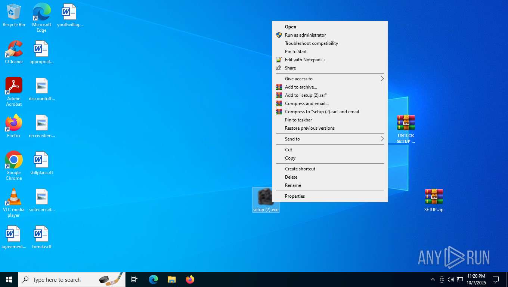Choose Edit with Notepad++
This screenshot has width=508, height=287.
pyautogui.click(x=330, y=60)
